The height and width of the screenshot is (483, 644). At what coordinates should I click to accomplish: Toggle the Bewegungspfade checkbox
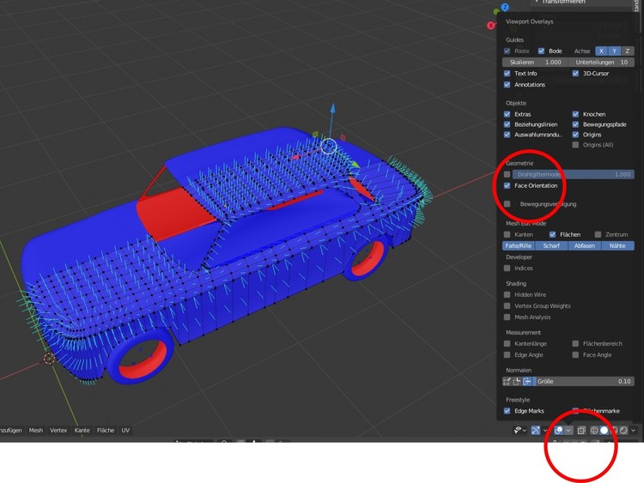click(575, 124)
